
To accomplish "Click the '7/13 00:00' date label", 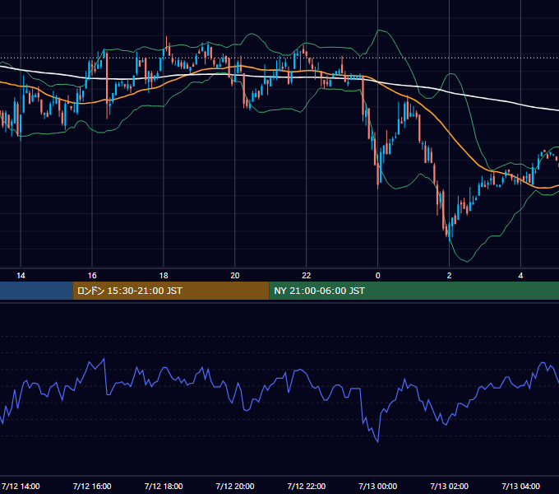I will point(378,486).
